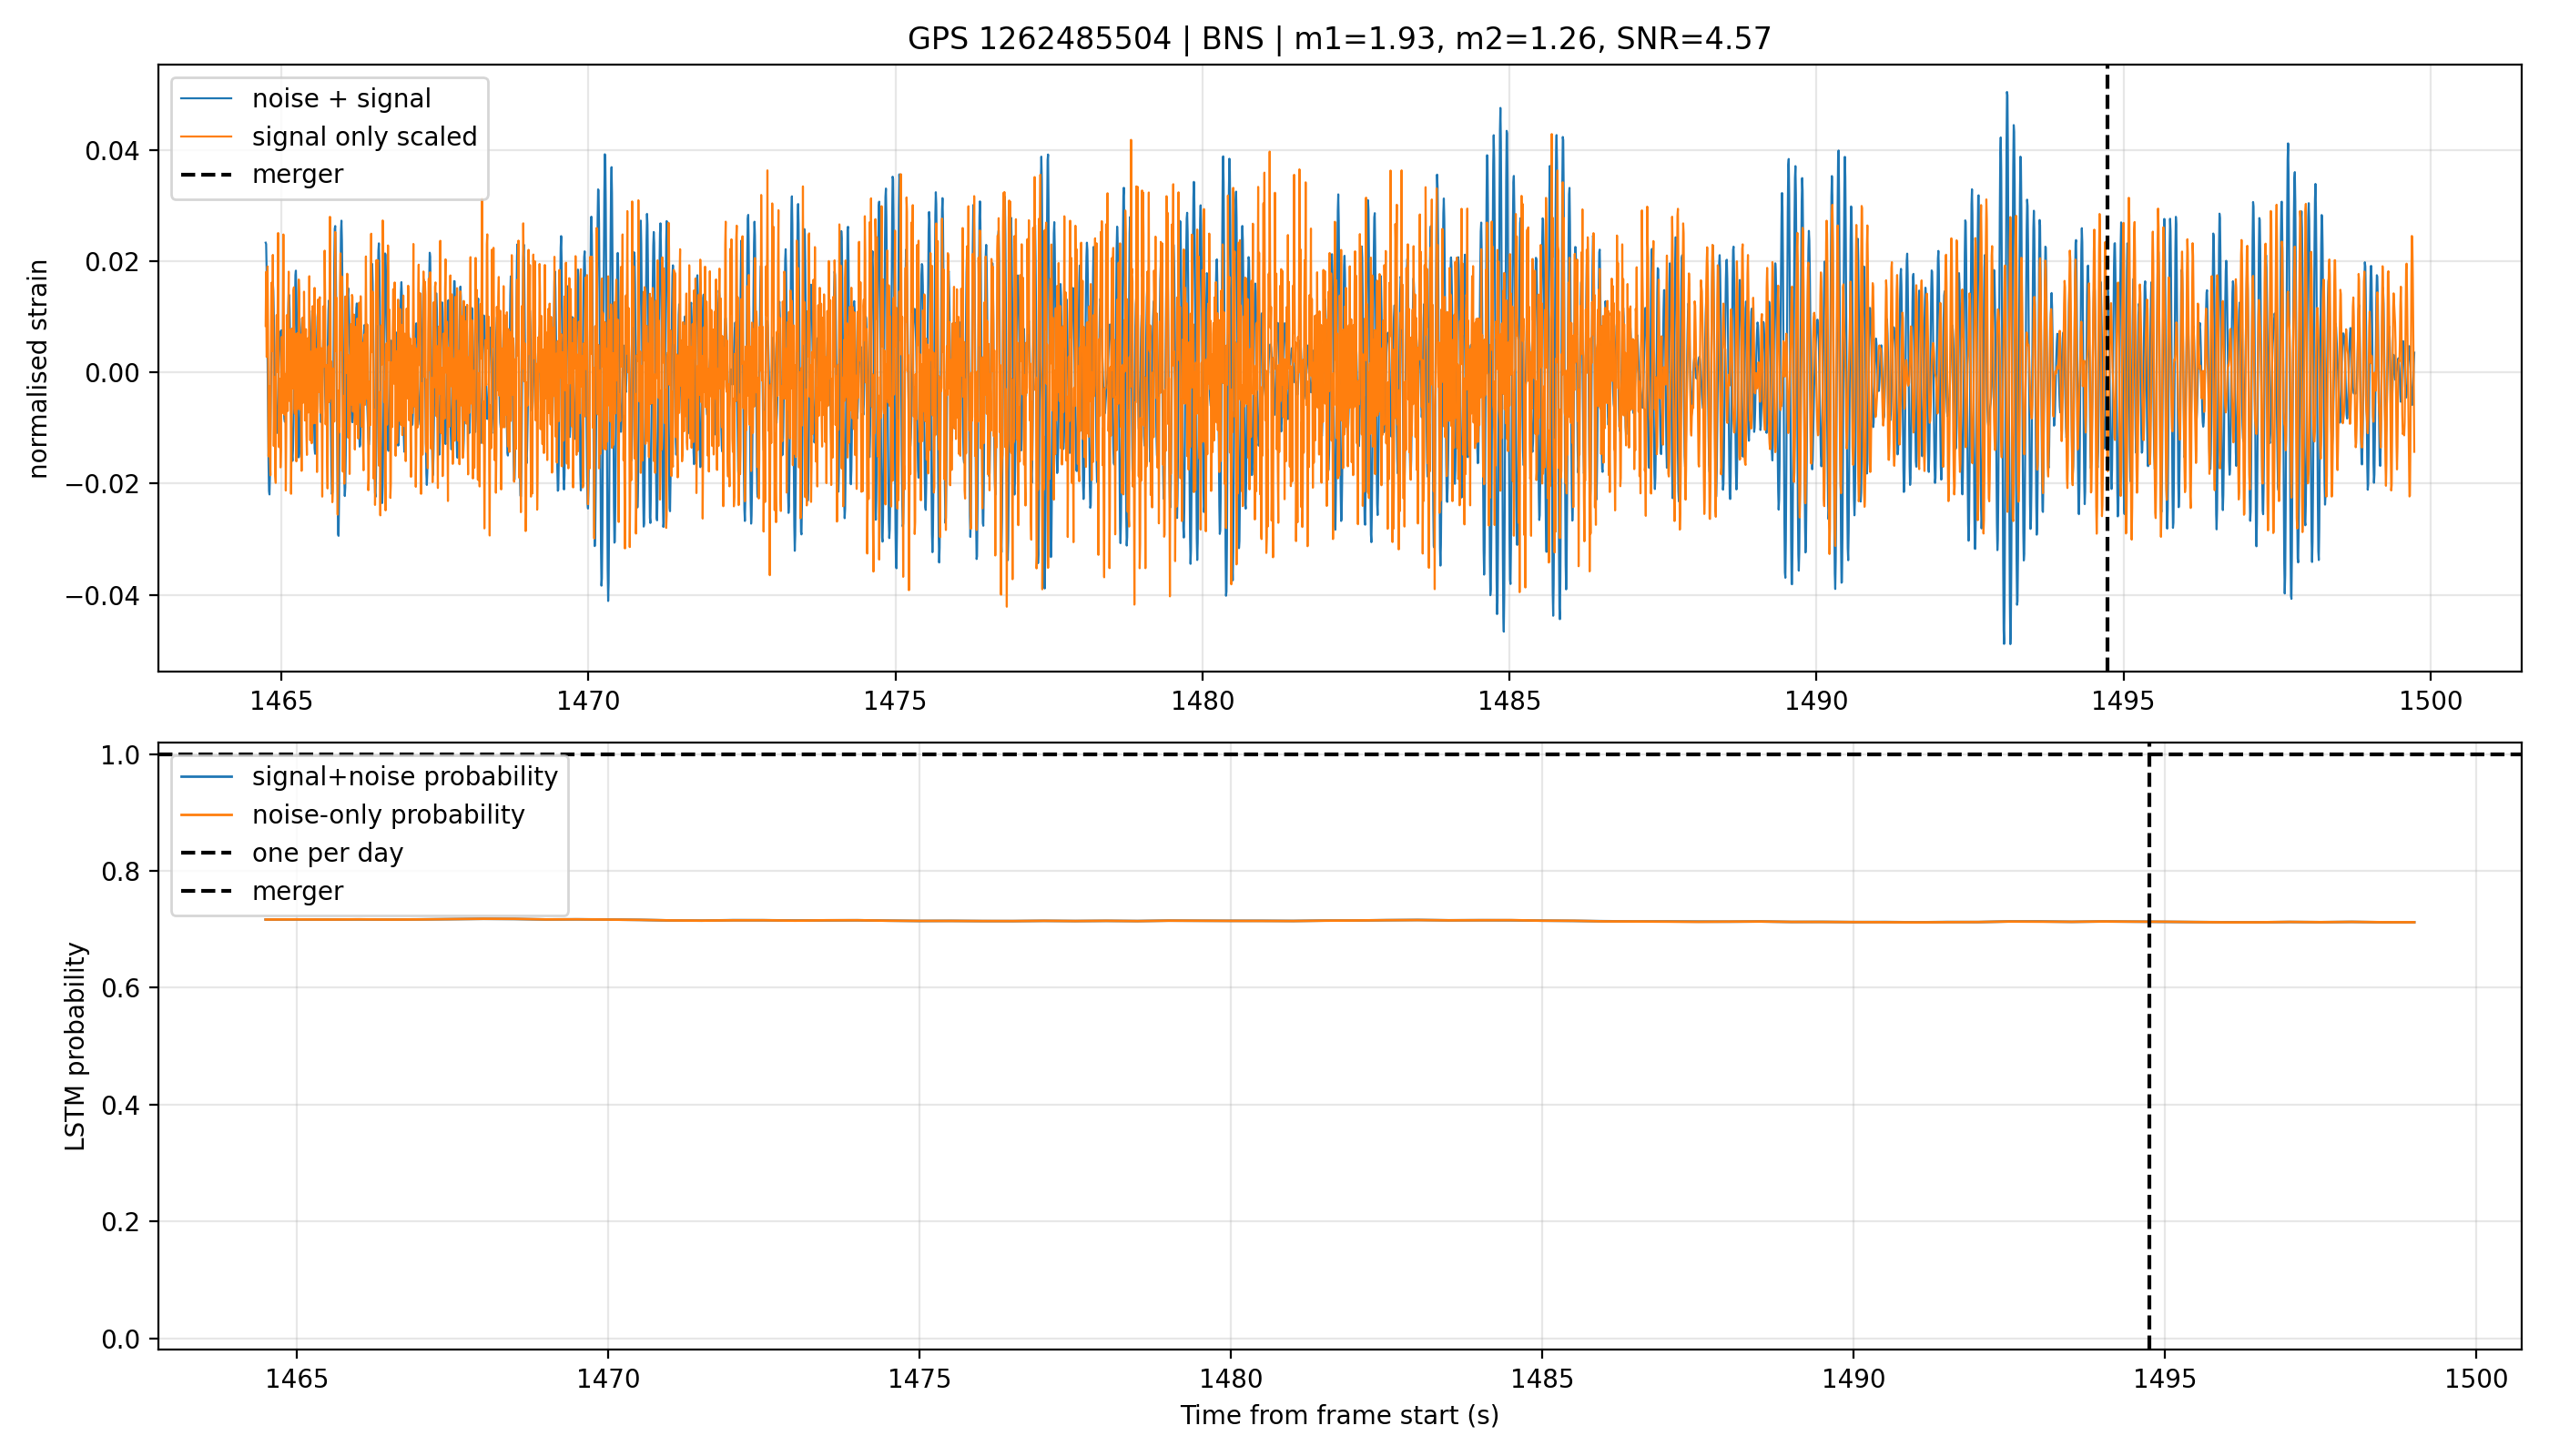Viewport: 2549px width, 1456px height.
Task: Click the 'LSTM probability' y-axis label
Action: pos(75,1046)
